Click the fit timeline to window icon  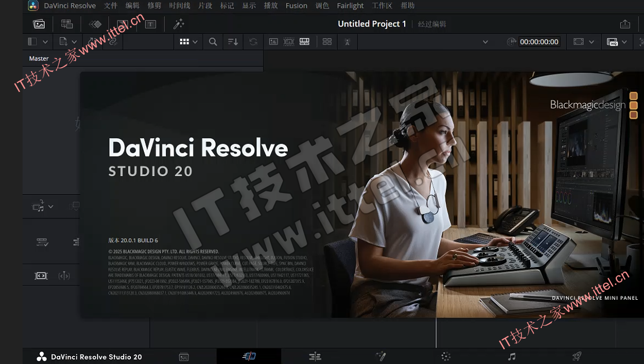click(41, 275)
